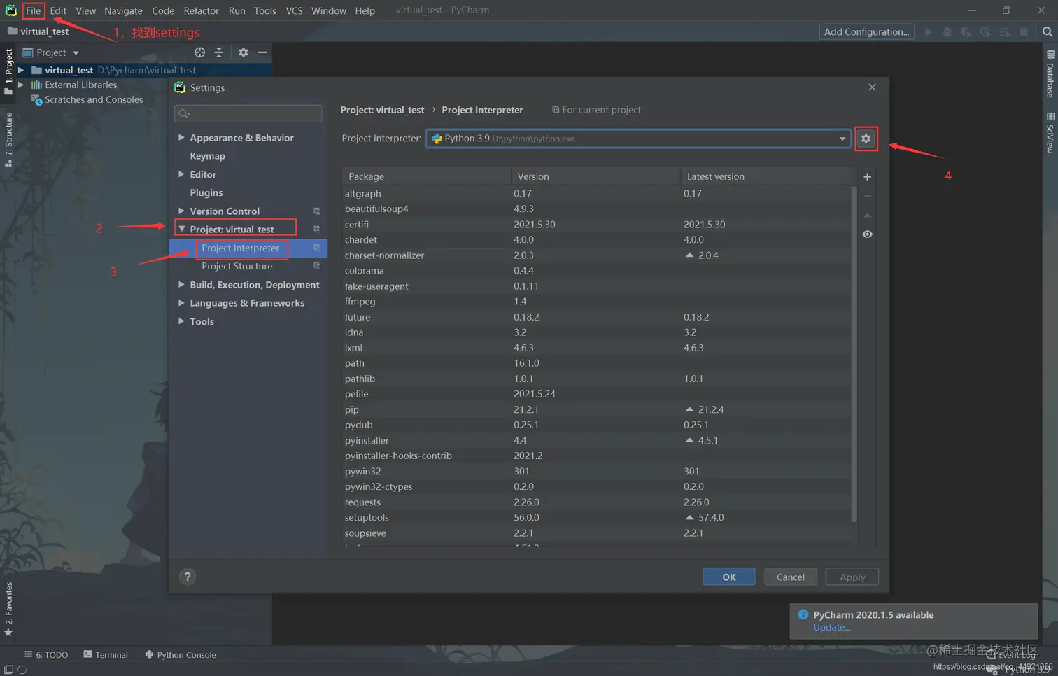Expand the virtual_test project folder

[21, 70]
